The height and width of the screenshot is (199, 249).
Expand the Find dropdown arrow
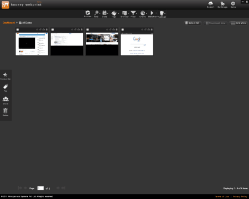[x=100, y=13]
